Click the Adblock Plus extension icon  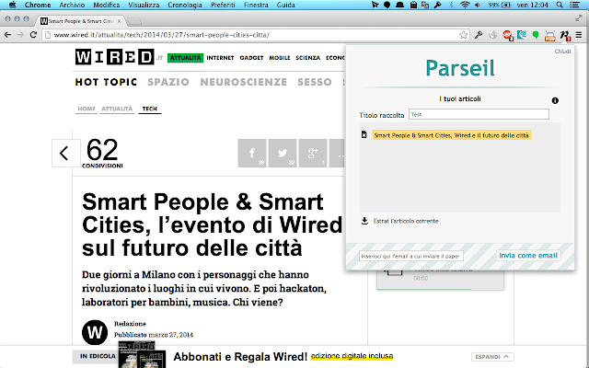(507, 35)
